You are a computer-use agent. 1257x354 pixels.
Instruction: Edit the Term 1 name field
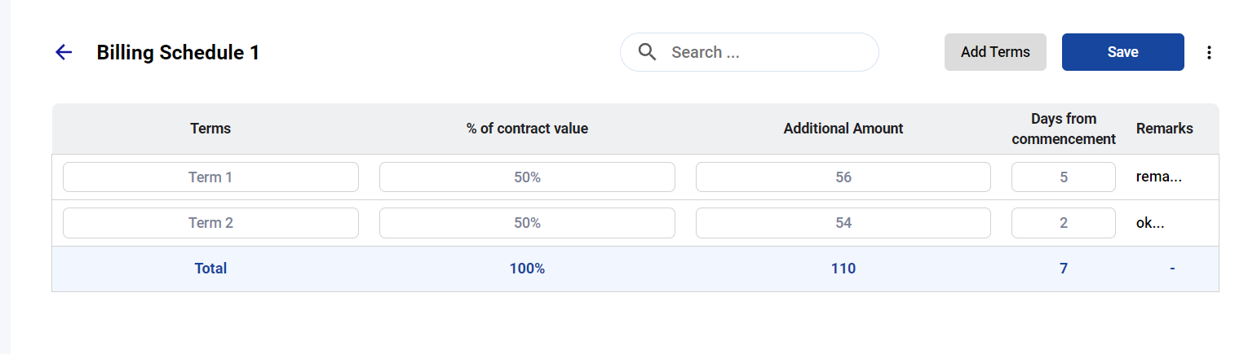click(210, 177)
